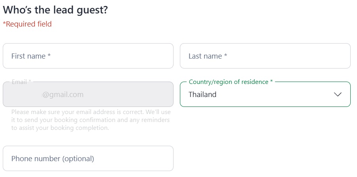Select the Phone number (optional) field
The height and width of the screenshot is (177, 357).
pyautogui.click(x=88, y=158)
